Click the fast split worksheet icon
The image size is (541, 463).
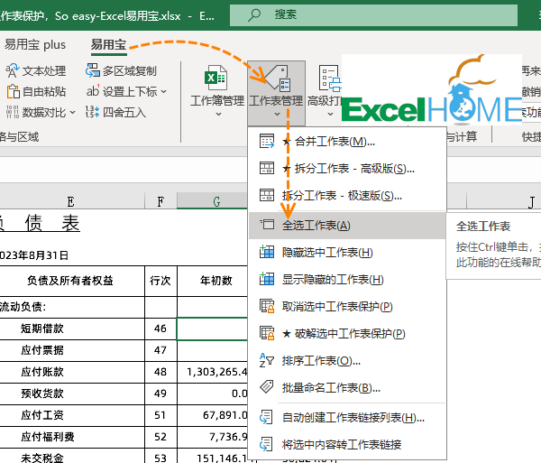[x=267, y=195]
